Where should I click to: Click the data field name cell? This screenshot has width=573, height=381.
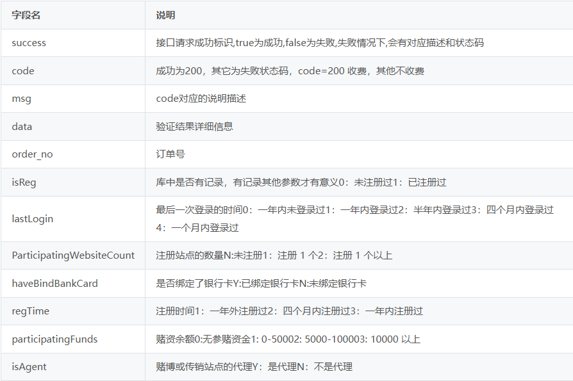[22, 127]
